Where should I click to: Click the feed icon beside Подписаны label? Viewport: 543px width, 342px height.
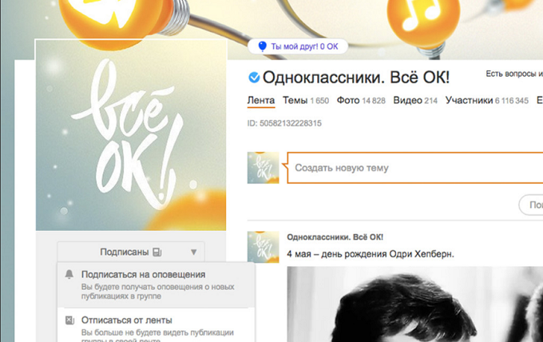(157, 252)
